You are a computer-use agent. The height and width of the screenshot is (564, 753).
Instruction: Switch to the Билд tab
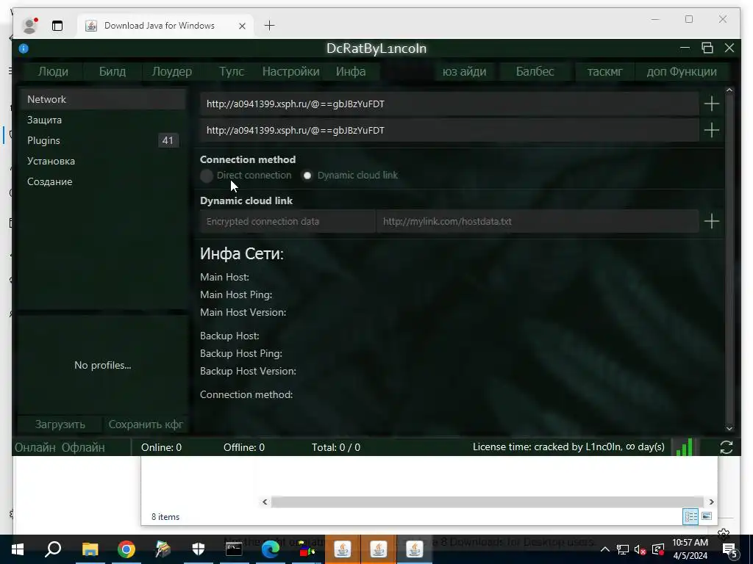(x=113, y=71)
